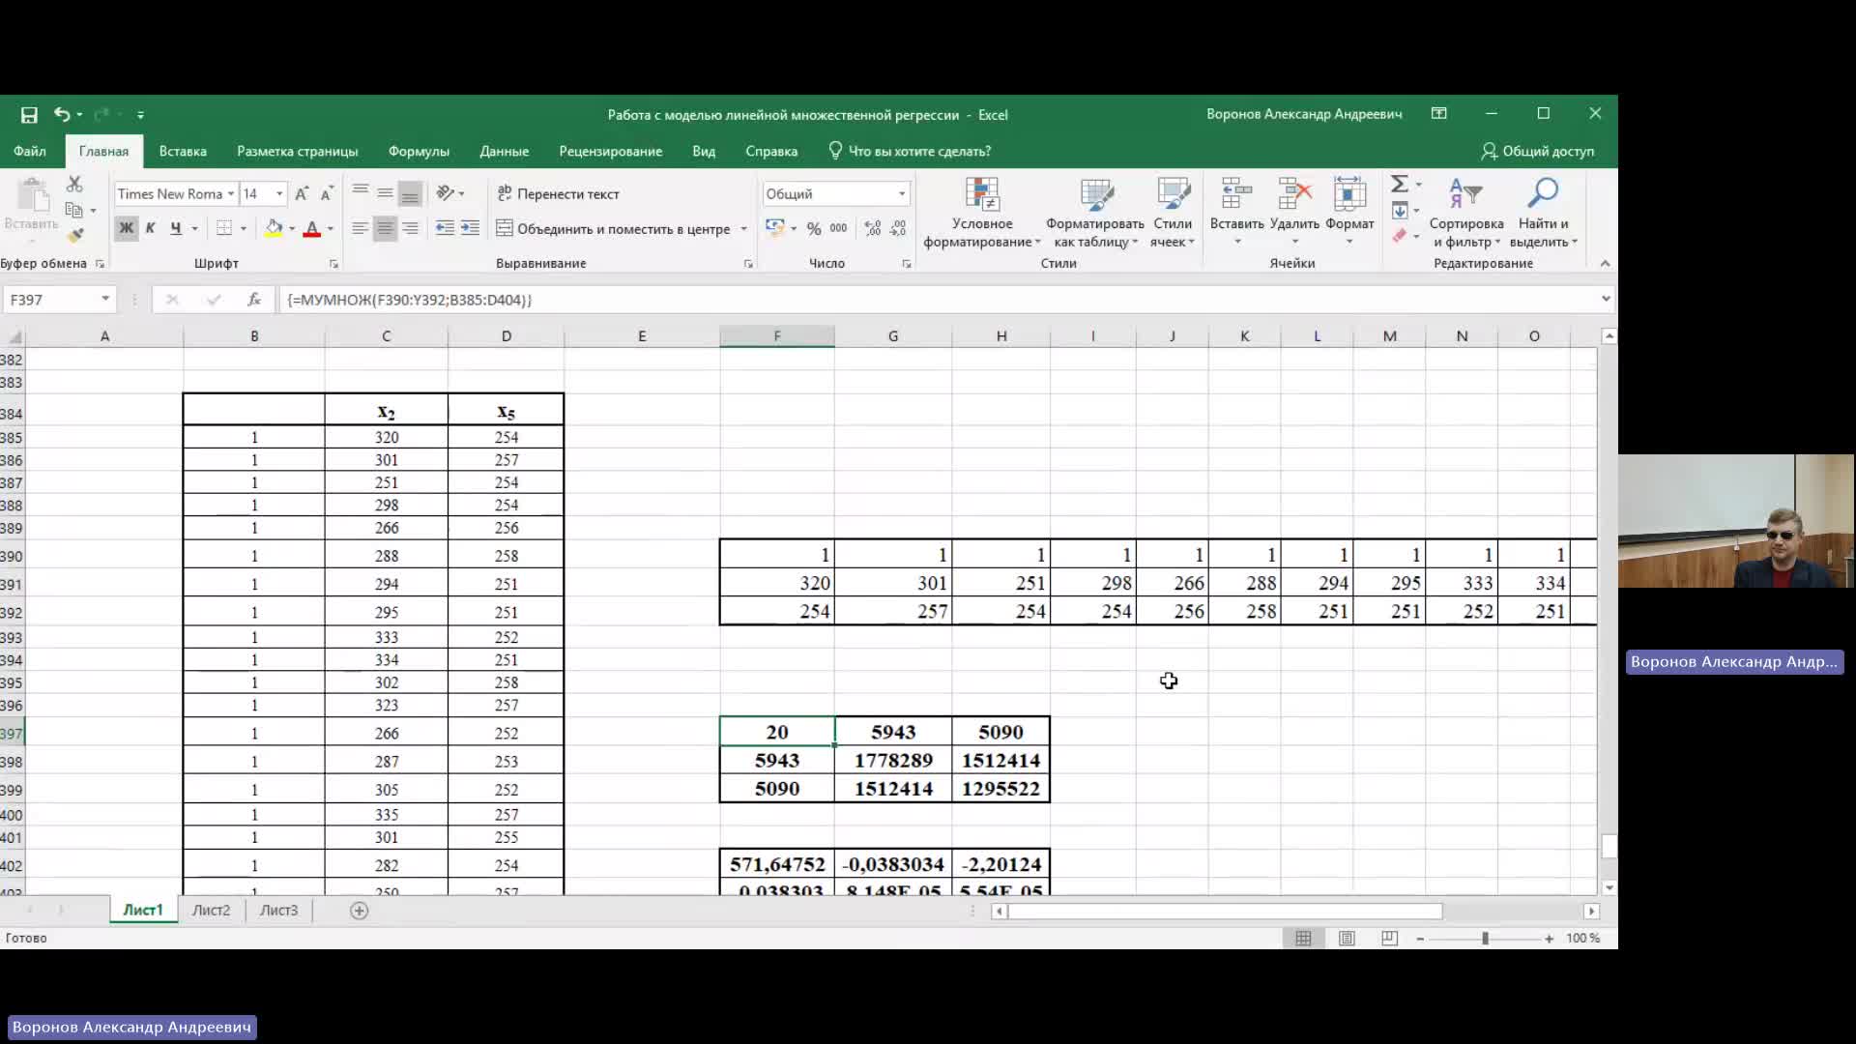Open the font size dropdown
1856x1044 pixels.
pos(279,193)
